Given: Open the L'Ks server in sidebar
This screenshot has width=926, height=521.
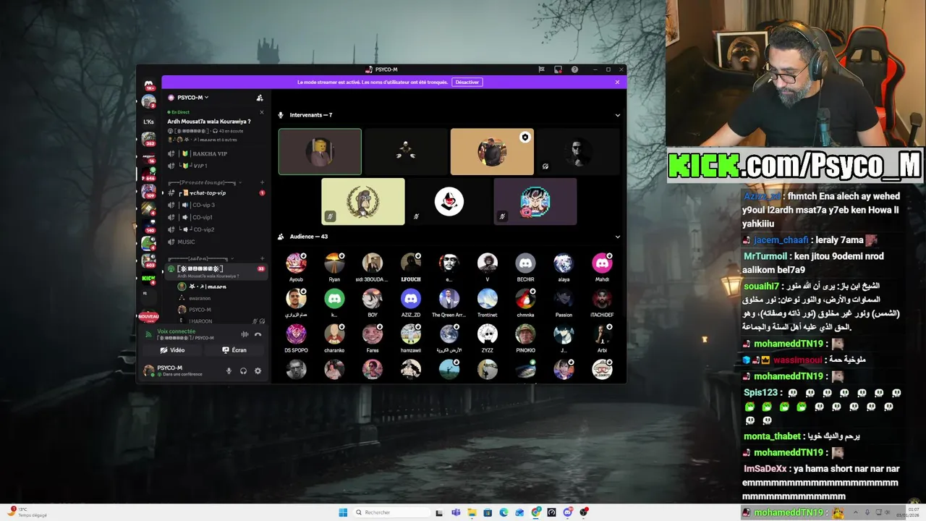Looking at the screenshot, I should pos(148,122).
